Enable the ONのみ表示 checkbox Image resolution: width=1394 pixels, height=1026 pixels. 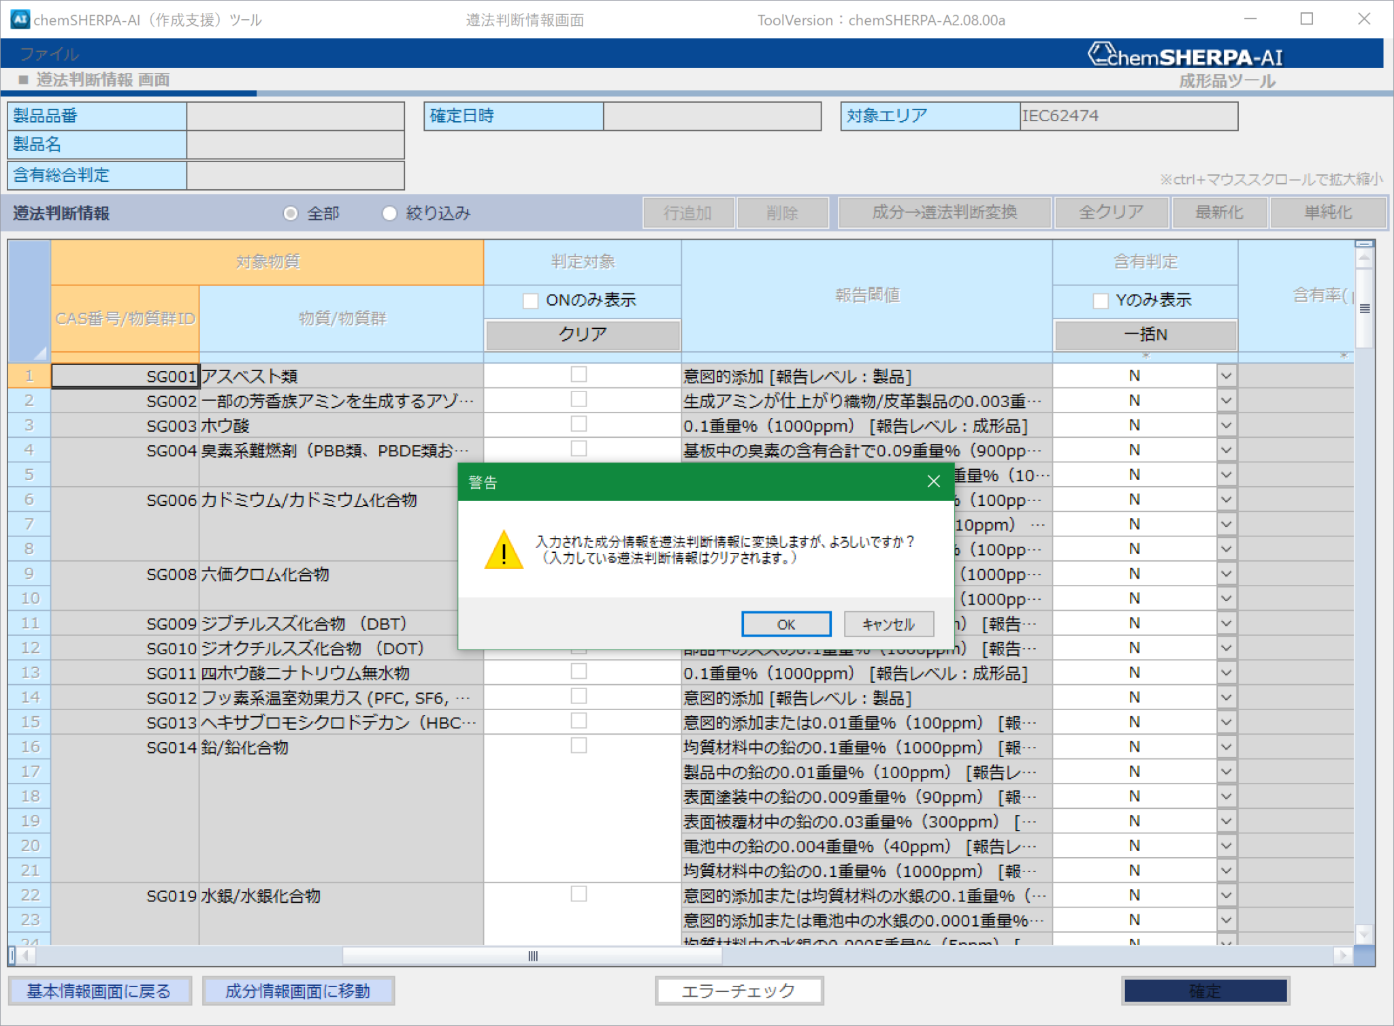(530, 300)
